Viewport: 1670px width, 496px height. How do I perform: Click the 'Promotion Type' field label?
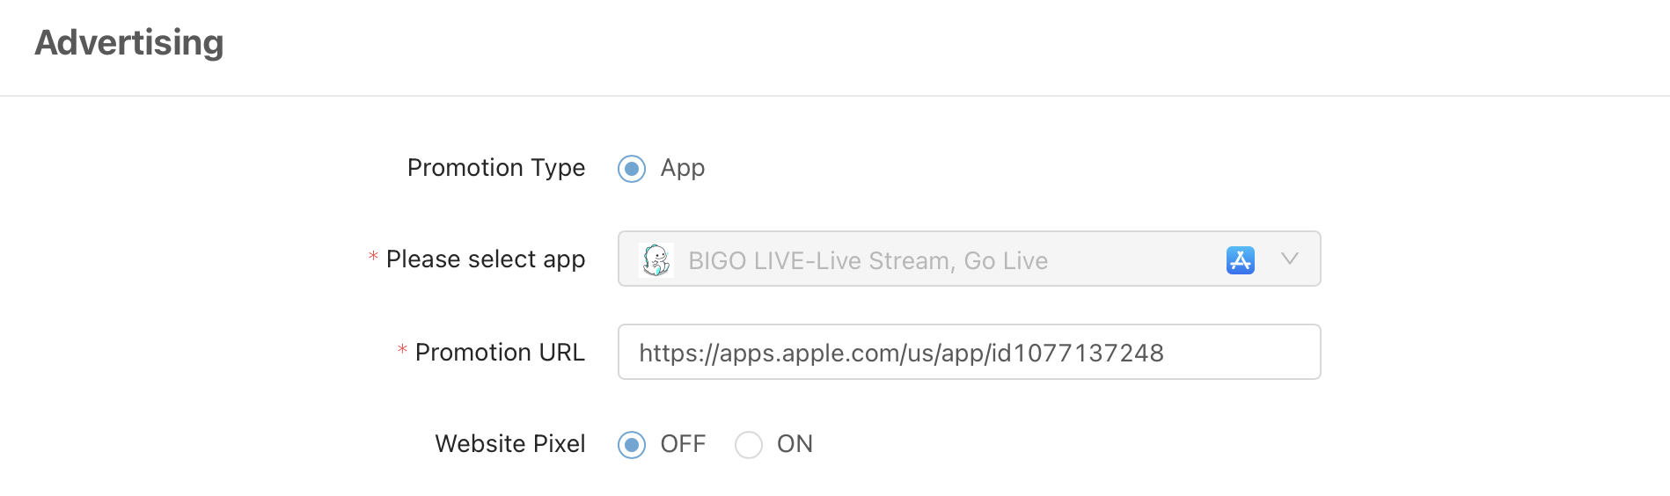pyautogui.click(x=496, y=168)
